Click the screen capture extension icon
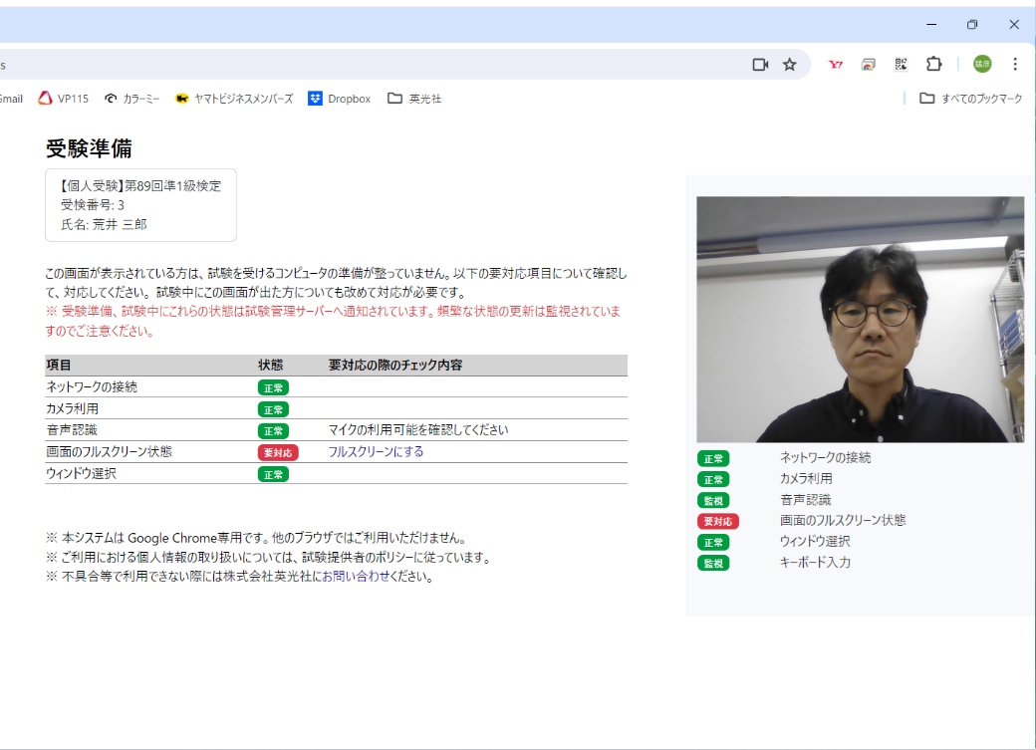 (869, 65)
